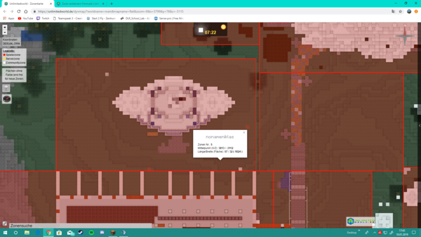This screenshot has height=237, width=421.
Task: Open the Windows Start menu
Action: (5, 232)
